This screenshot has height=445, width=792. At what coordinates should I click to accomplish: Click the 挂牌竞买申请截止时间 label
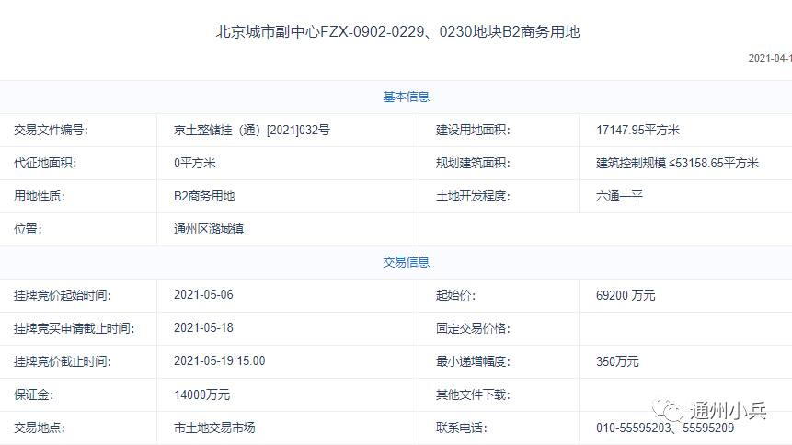coord(74,328)
